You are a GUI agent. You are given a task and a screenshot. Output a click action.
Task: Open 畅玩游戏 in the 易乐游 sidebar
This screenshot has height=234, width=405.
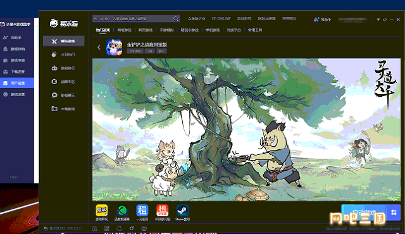coord(63,41)
